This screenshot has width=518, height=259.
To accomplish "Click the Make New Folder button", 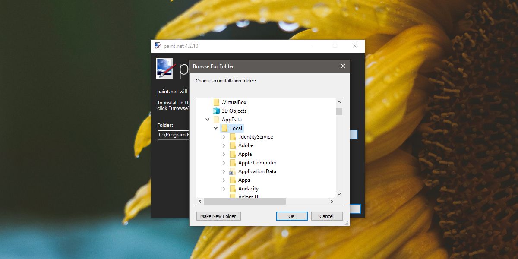I will (218, 216).
